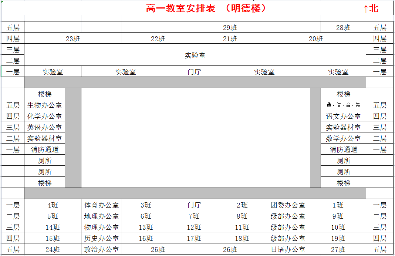This screenshot has height=256, width=395.
Task: Click the 化学办公室 cell
Action: click(x=45, y=116)
